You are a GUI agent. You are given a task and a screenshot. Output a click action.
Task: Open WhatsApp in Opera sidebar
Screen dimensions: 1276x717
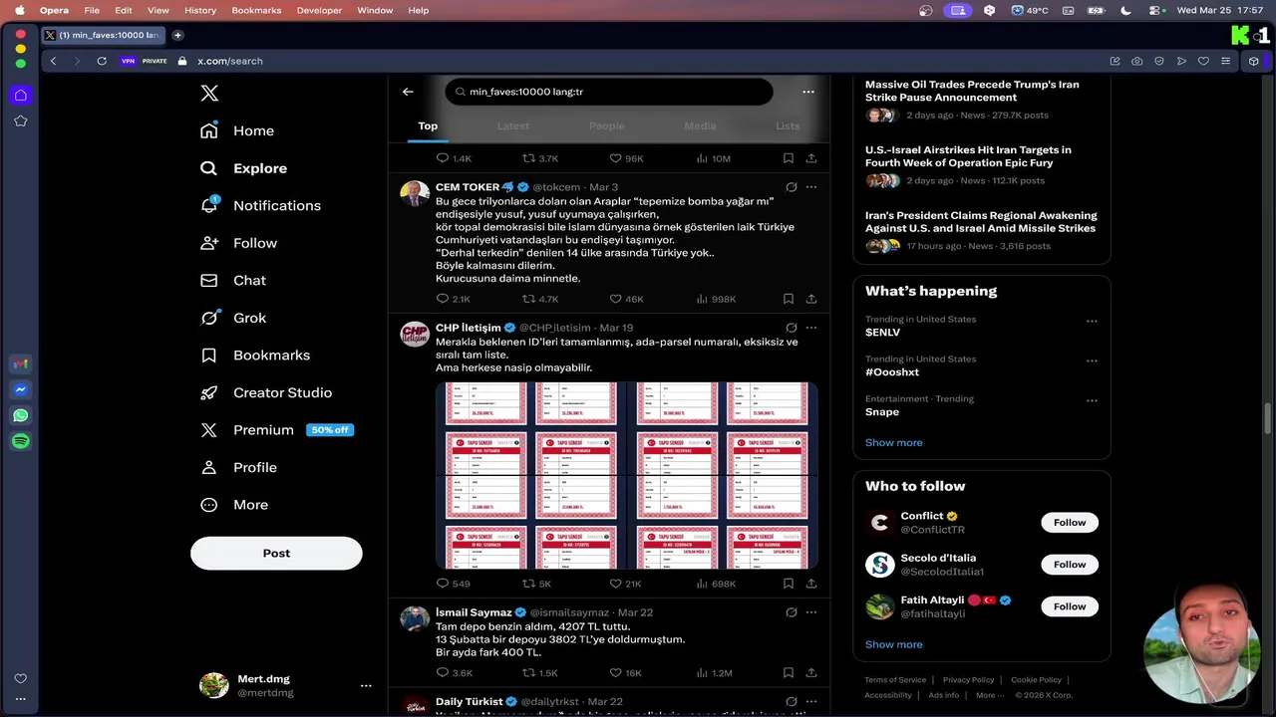tap(21, 415)
